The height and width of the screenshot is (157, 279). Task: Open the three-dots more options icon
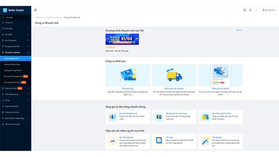pyautogui.click(x=256, y=10)
